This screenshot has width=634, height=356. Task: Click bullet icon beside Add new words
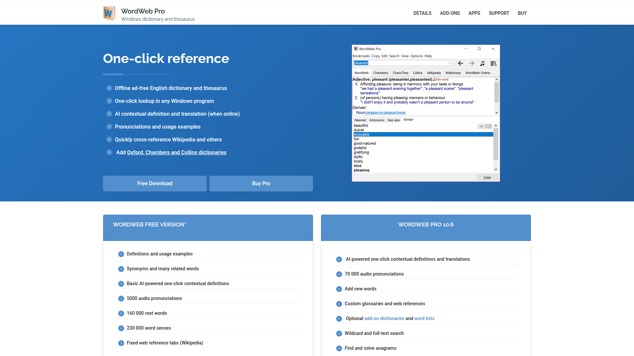(339, 289)
